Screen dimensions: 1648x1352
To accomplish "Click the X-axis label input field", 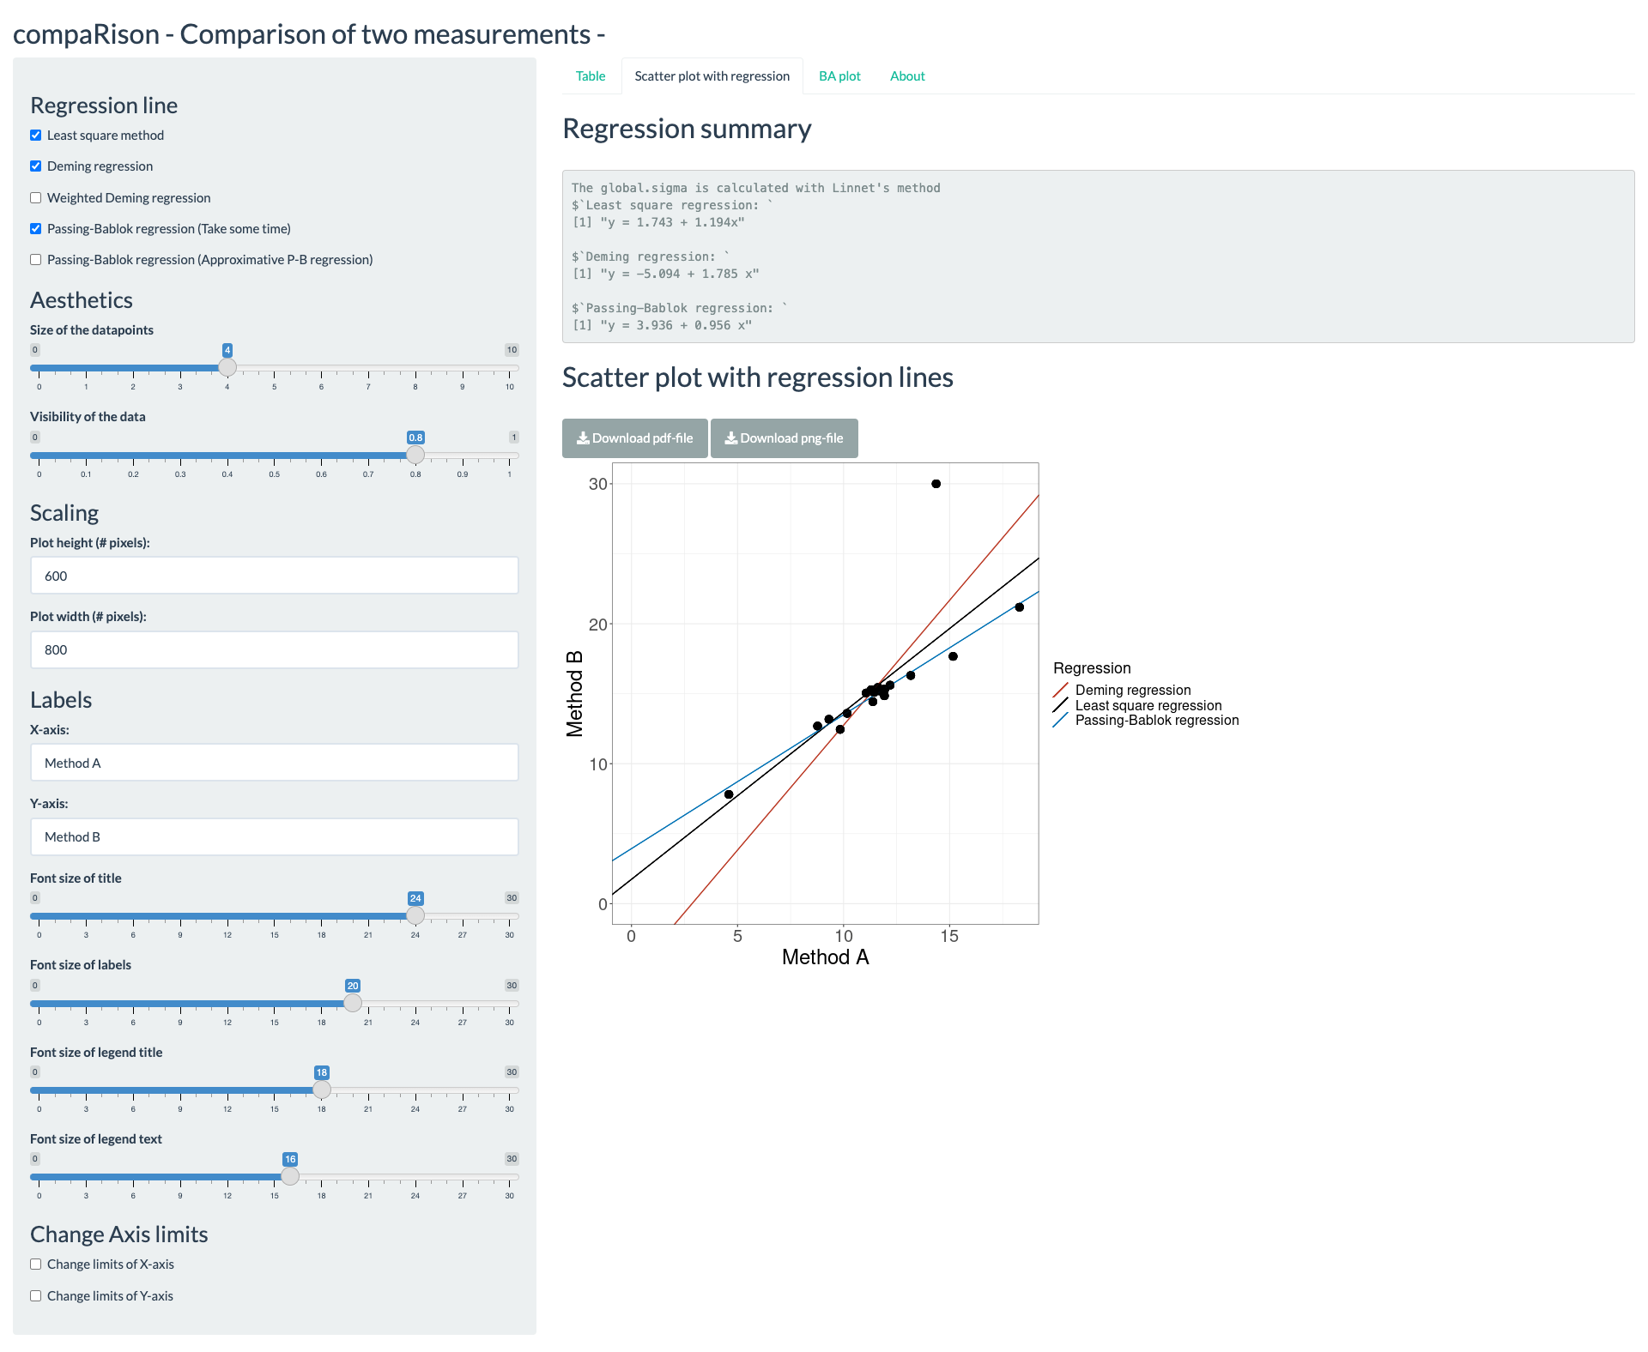I will [275, 763].
